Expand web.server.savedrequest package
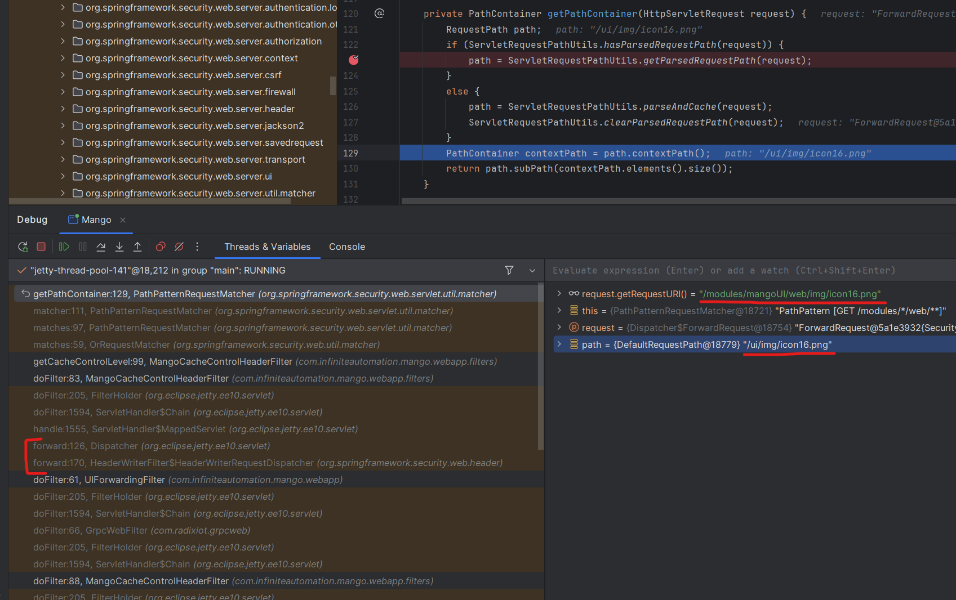The height and width of the screenshot is (600, 956). pyautogui.click(x=63, y=142)
